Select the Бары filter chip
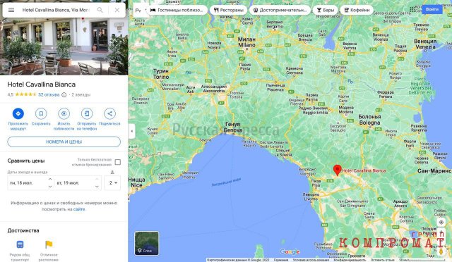The image size is (452, 262). [325, 10]
